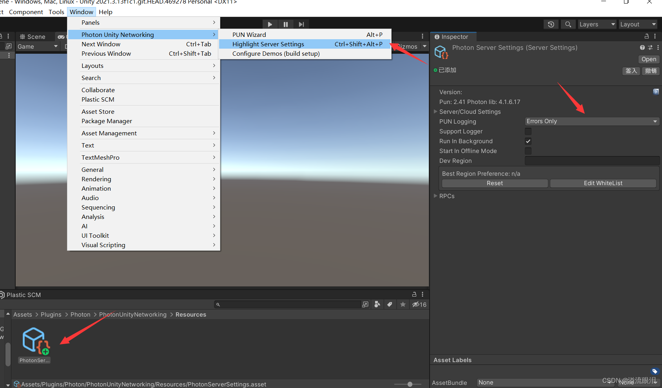This screenshot has height=388, width=662.
Task: Expand the Layouts submenu
Action: click(x=144, y=66)
